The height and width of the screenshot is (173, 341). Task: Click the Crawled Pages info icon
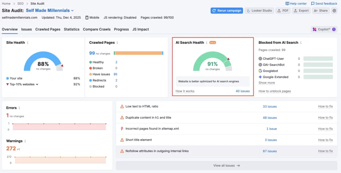tap(117, 43)
